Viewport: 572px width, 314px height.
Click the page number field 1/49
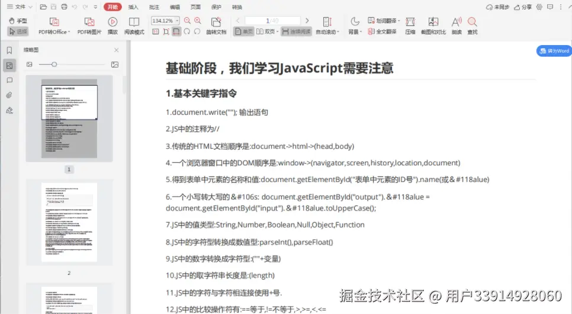[272, 21]
